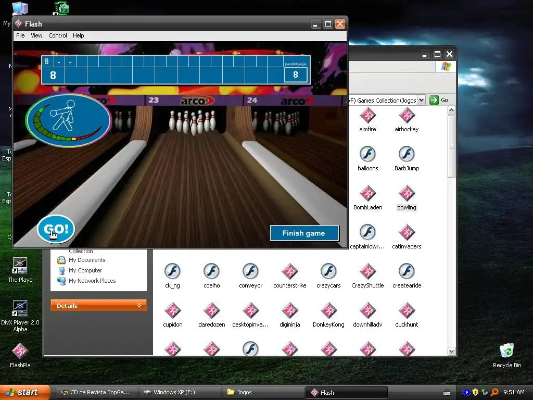Open the Help menu in Flash
This screenshot has width=533, height=400.
(78, 35)
